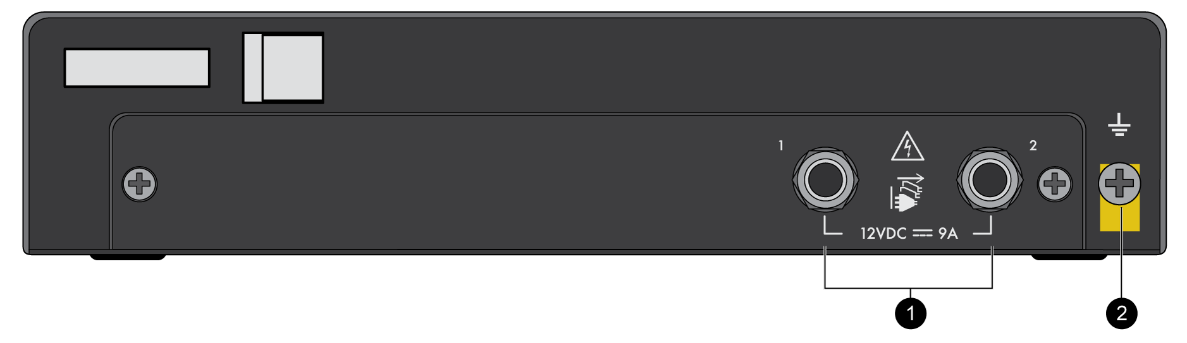The image size is (1187, 343).
Task: Click the large gray square module
Action: 293,68
